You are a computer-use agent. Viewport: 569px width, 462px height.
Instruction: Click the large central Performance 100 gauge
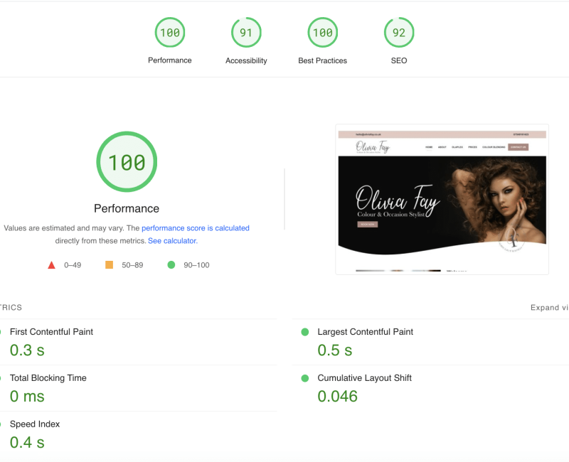(127, 162)
